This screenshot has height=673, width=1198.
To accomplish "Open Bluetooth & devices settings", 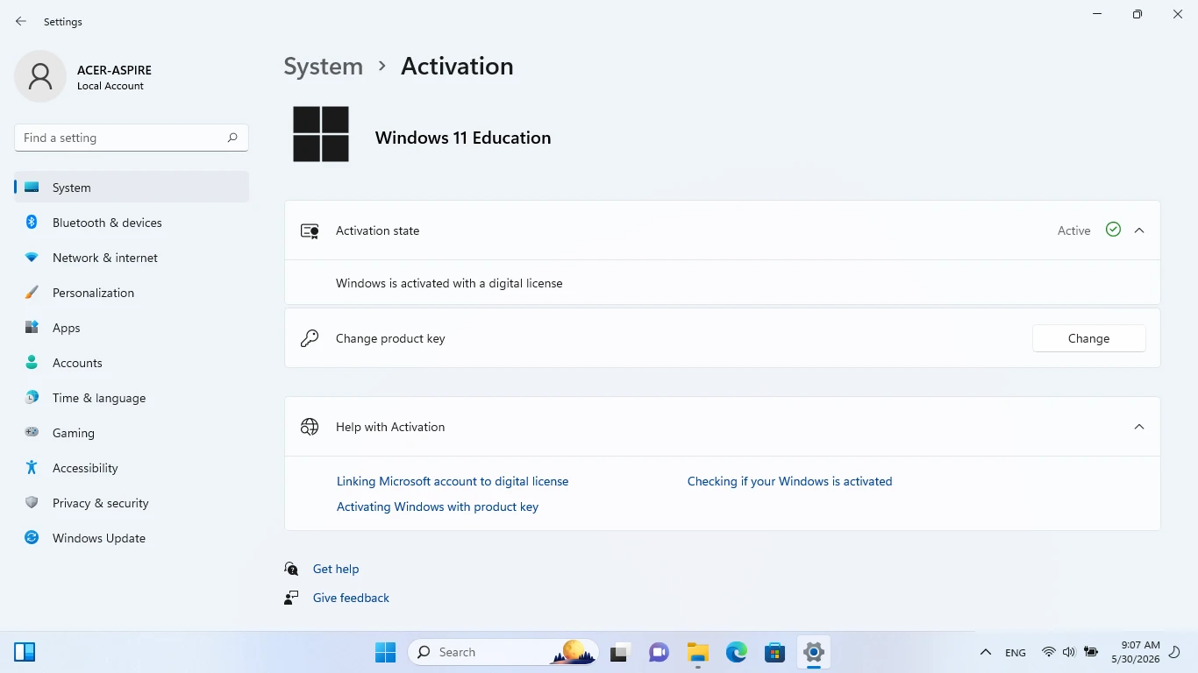I will 132,223.
